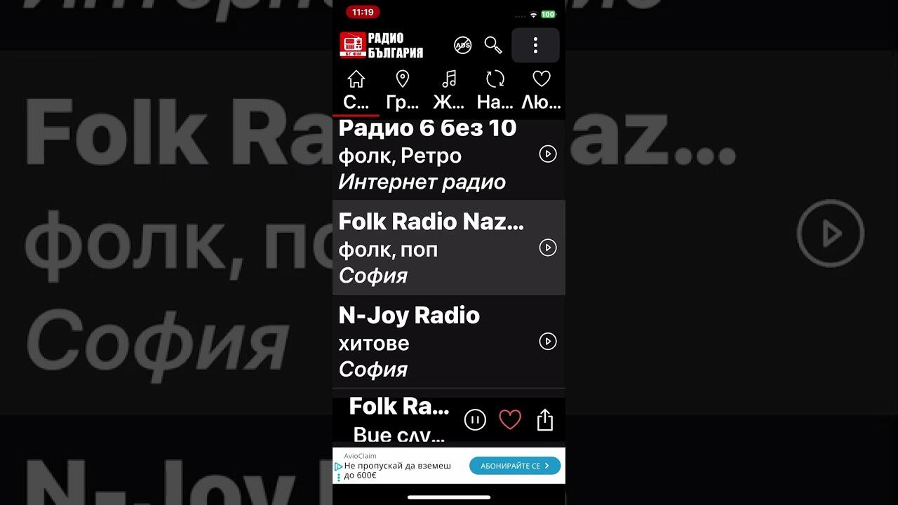
Task: Open the three-dot overflow menu
Action: click(535, 46)
